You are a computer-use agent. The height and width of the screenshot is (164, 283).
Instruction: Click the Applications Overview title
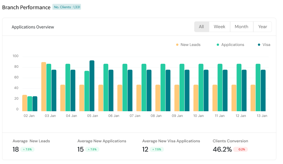33,27
